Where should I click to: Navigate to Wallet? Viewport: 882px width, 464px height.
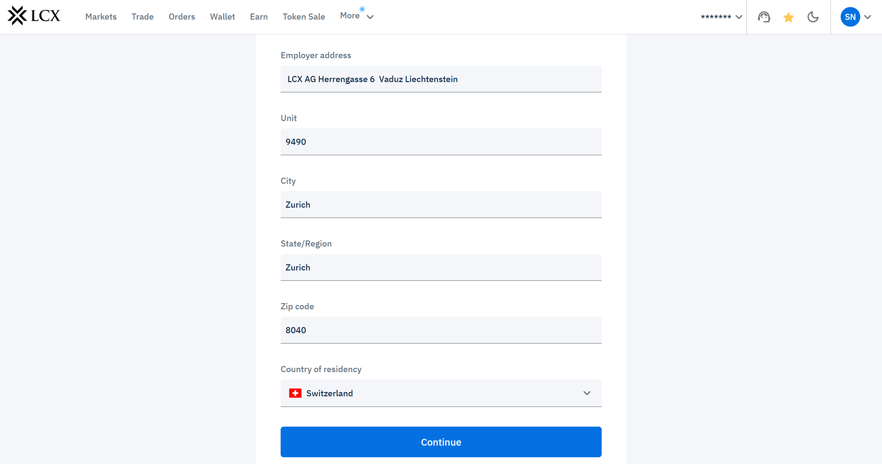[x=222, y=17]
